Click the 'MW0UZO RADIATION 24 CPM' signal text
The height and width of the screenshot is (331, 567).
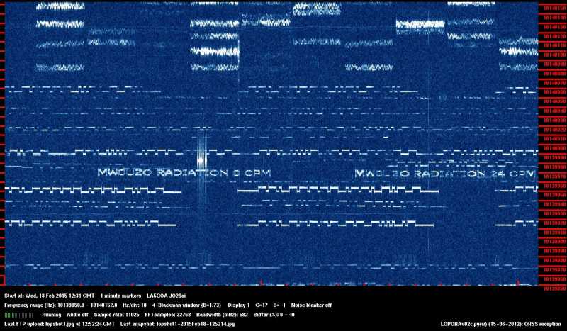[444, 174]
